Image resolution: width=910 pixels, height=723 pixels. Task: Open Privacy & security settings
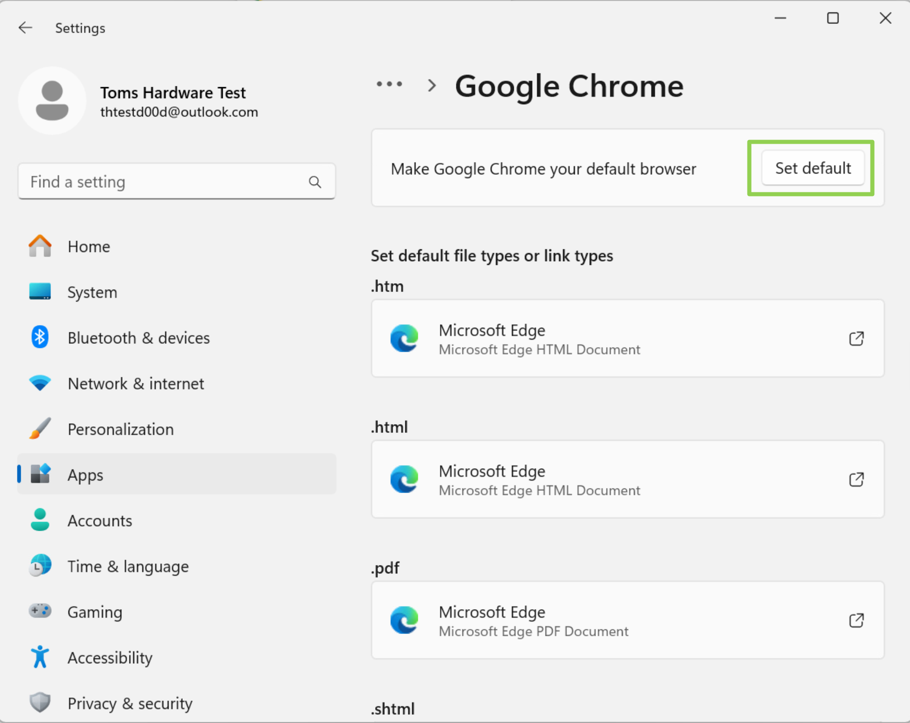click(177, 703)
